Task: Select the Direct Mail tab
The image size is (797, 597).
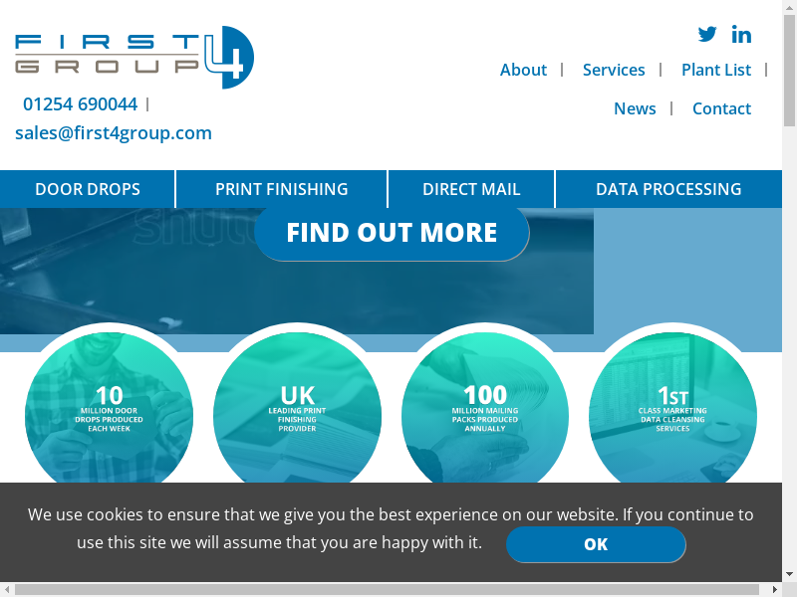Action: click(x=471, y=189)
